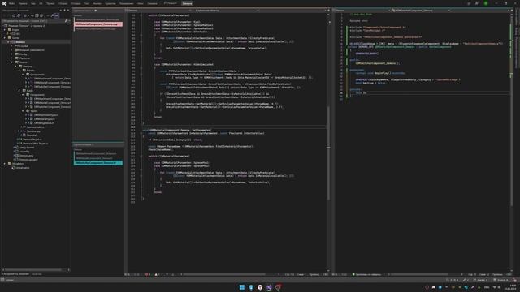Screen dimensions: 520x292
Task: Click the Пробелы indentation indicator in left editor
Action: coord(314,274)
